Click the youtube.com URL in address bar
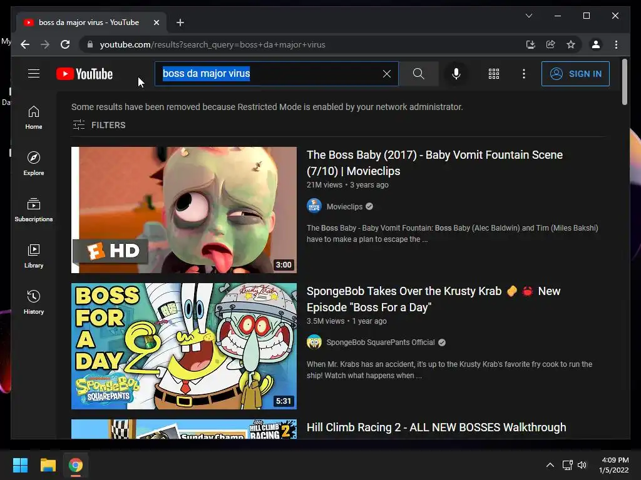641x480 pixels. click(x=213, y=45)
